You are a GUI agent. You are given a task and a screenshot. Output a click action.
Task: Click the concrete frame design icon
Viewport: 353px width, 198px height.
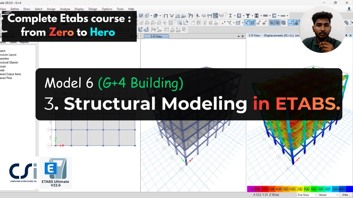pyautogui.click(x=239, y=16)
